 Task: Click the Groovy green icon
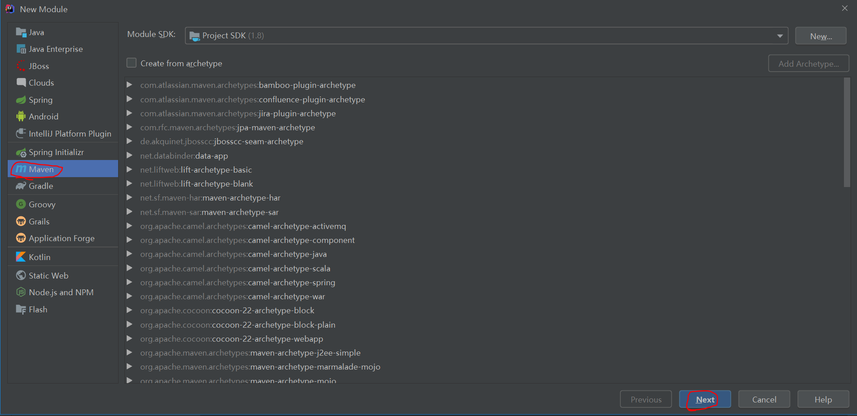coord(21,204)
